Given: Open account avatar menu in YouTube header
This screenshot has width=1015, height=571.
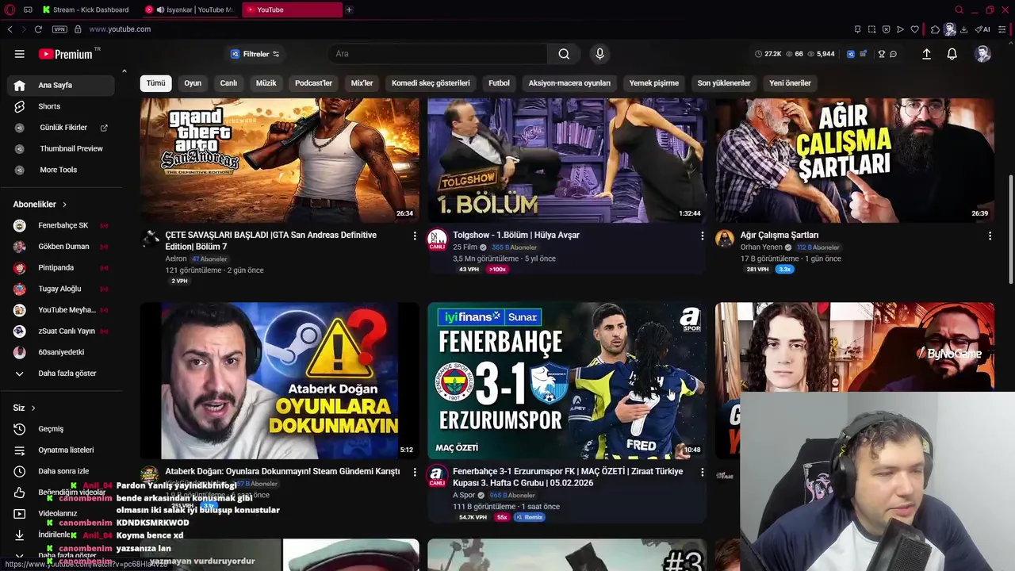Looking at the screenshot, I should pyautogui.click(x=983, y=54).
